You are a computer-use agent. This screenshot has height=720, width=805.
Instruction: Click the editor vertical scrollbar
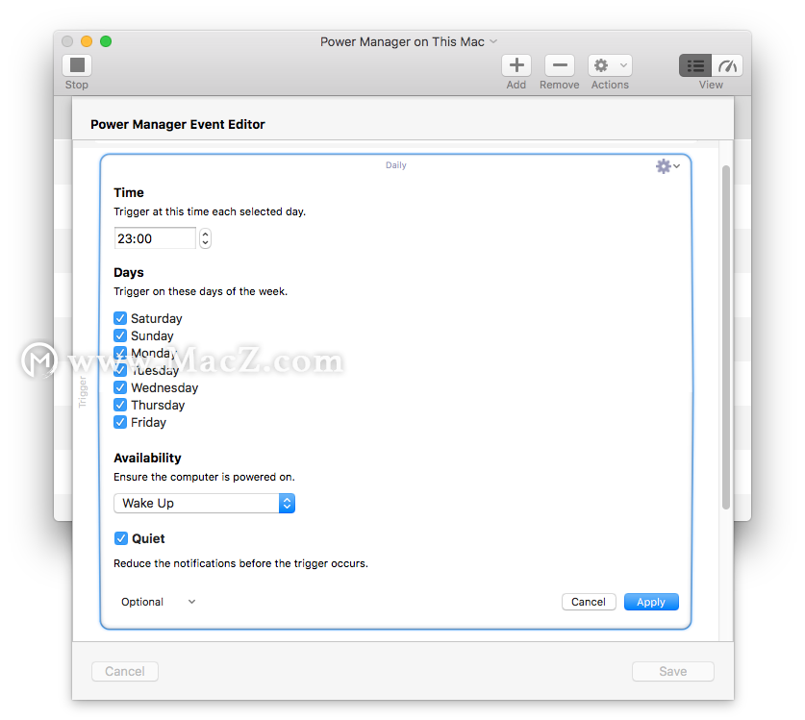click(x=726, y=337)
